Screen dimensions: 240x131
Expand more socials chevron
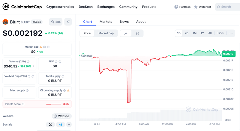(69, 124)
